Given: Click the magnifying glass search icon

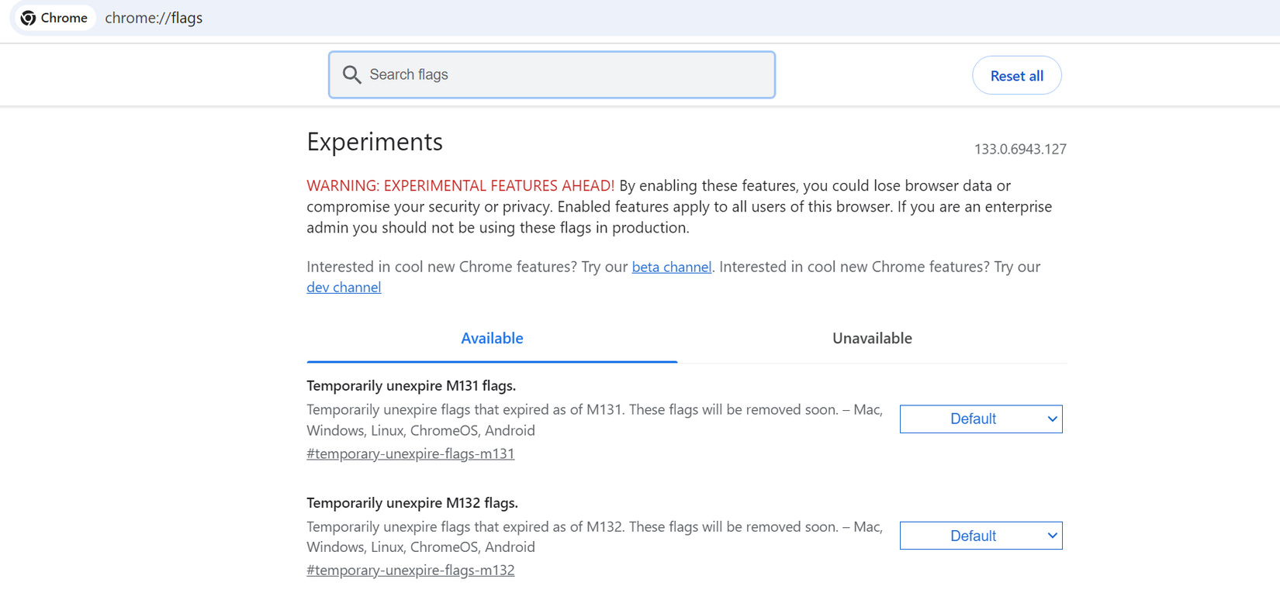Looking at the screenshot, I should (352, 74).
